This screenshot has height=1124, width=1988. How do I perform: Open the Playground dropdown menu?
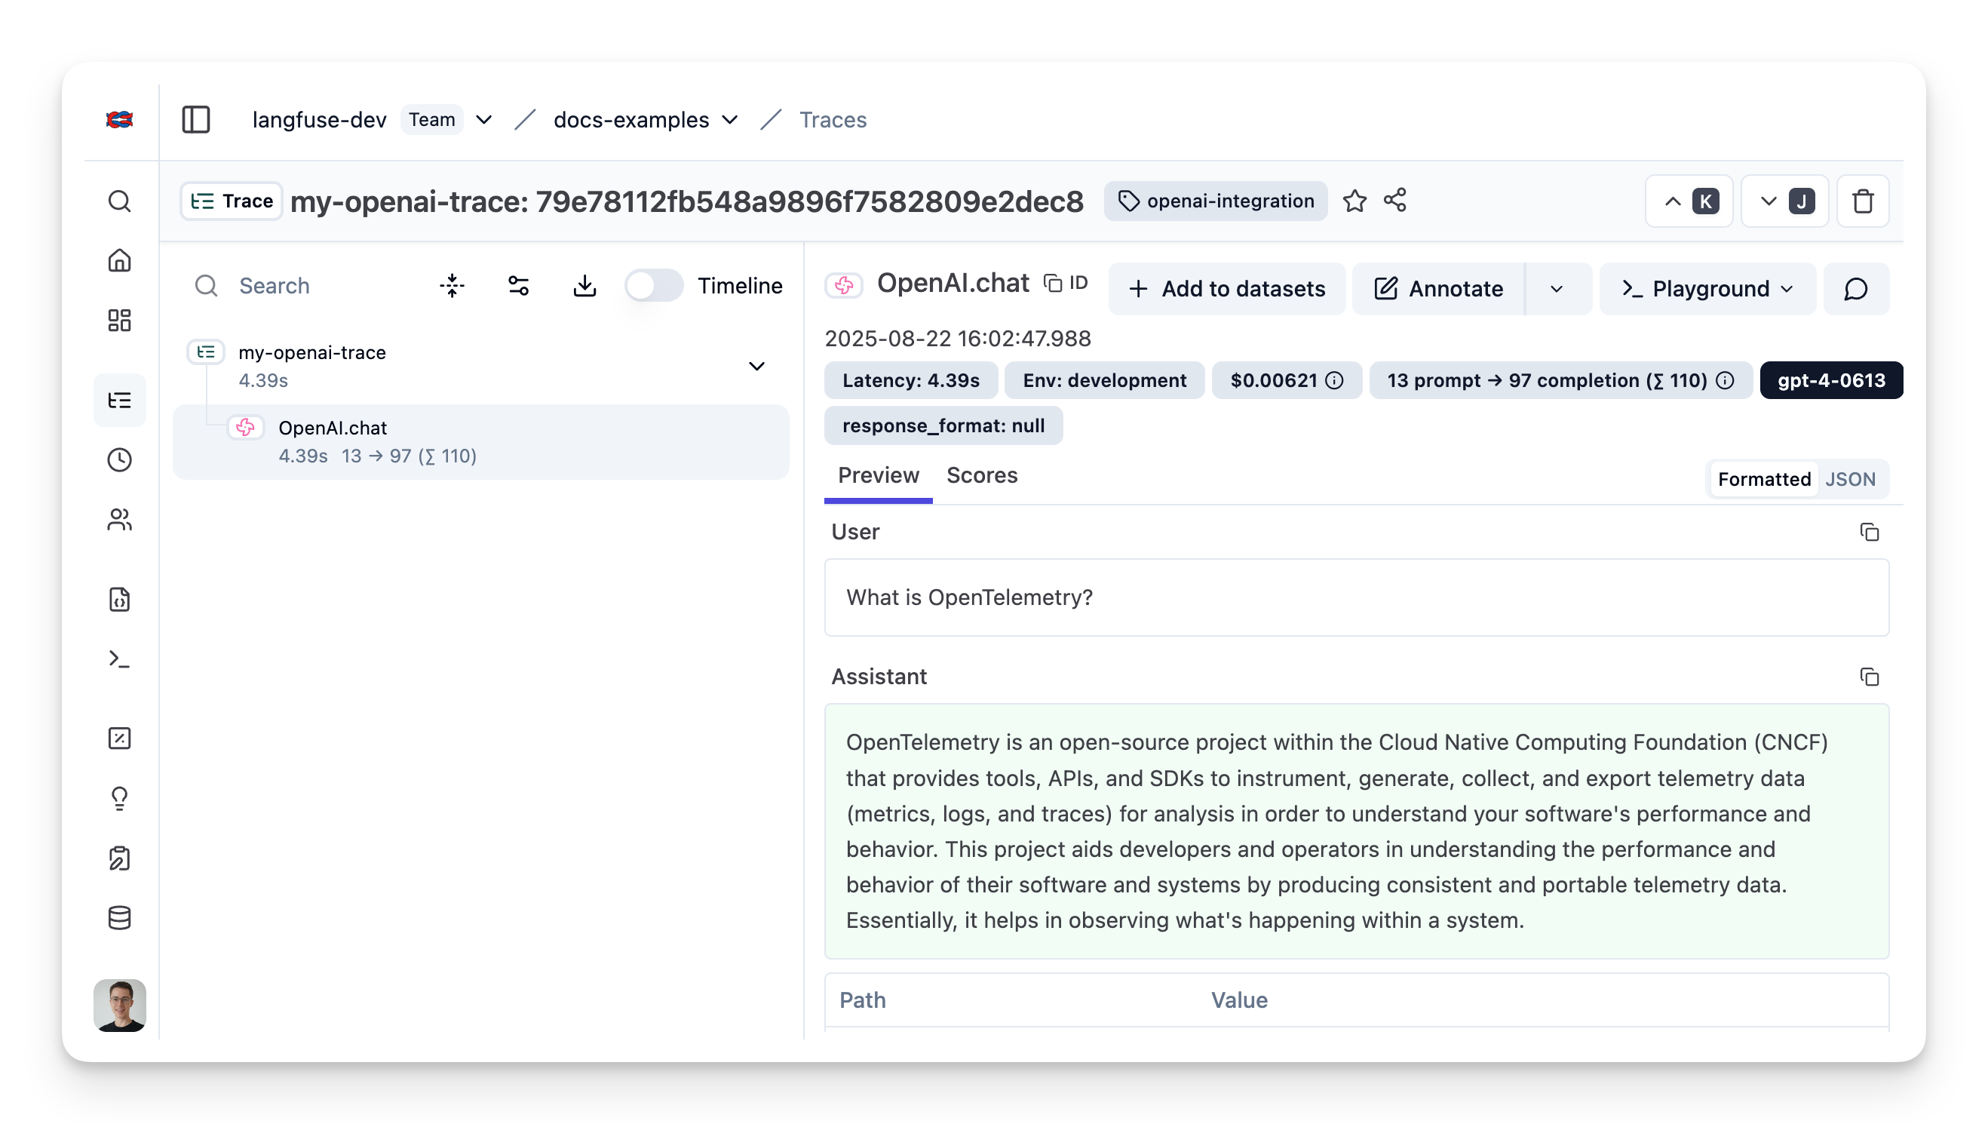click(1787, 289)
